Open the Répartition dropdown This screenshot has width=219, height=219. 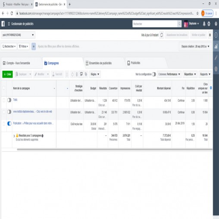point(190,74)
